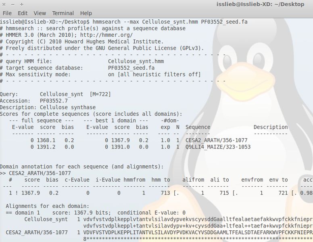Click the 'Alignments for each domain:' line

(47, 206)
